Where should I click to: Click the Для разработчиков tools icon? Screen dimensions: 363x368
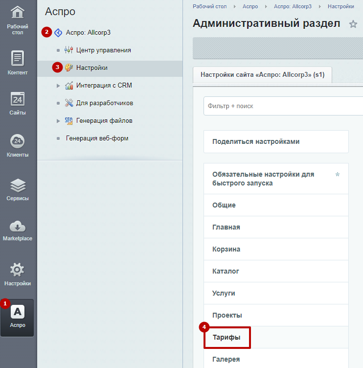pos(69,103)
